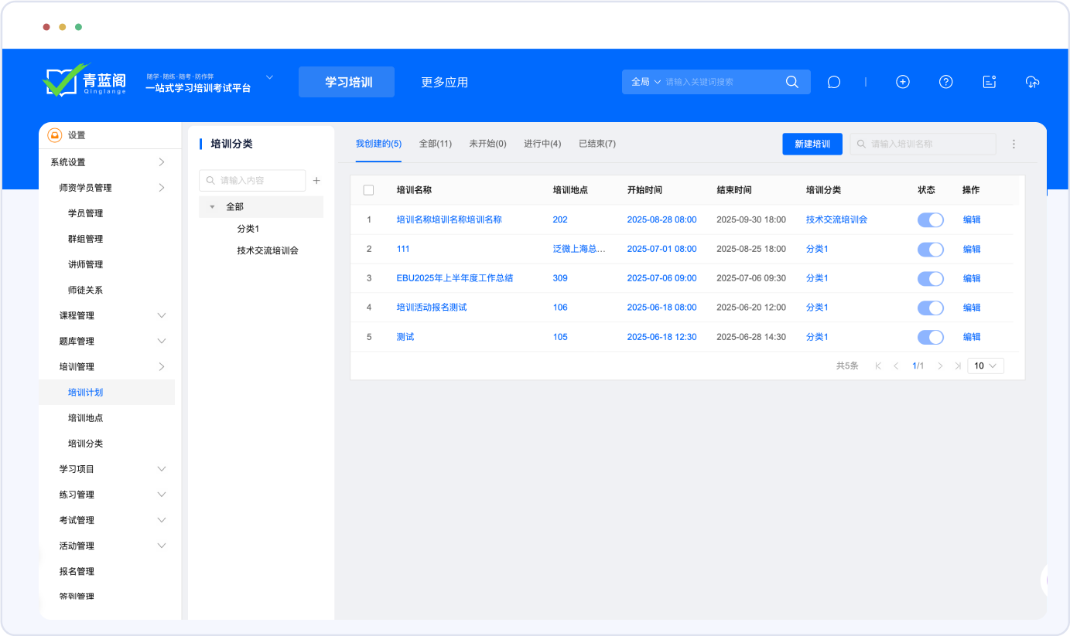1070x636 pixels.
Task: Click the chat message bubble icon
Action: 833,82
